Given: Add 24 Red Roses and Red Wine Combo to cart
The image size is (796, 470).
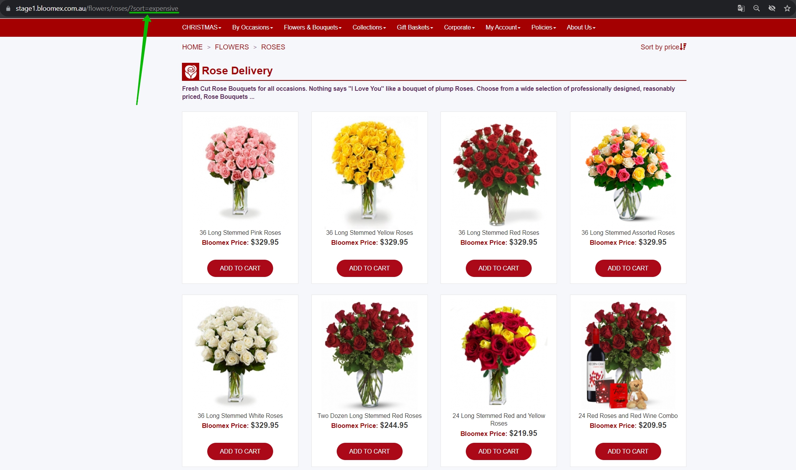Looking at the screenshot, I should click(628, 451).
